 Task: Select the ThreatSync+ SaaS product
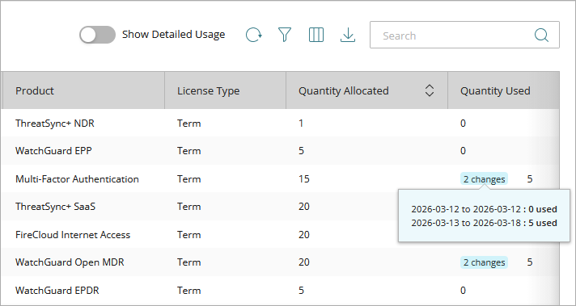(56, 207)
